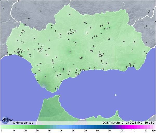Image resolution: width=156 pixels, height=134 pixels.
Task: Click the legend value label 60
Action: tap(73, 131)
